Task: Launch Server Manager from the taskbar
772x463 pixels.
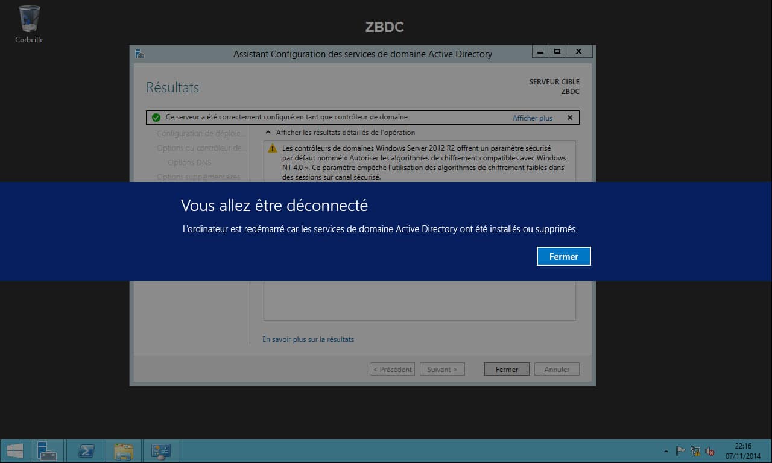Action: point(47,451)
